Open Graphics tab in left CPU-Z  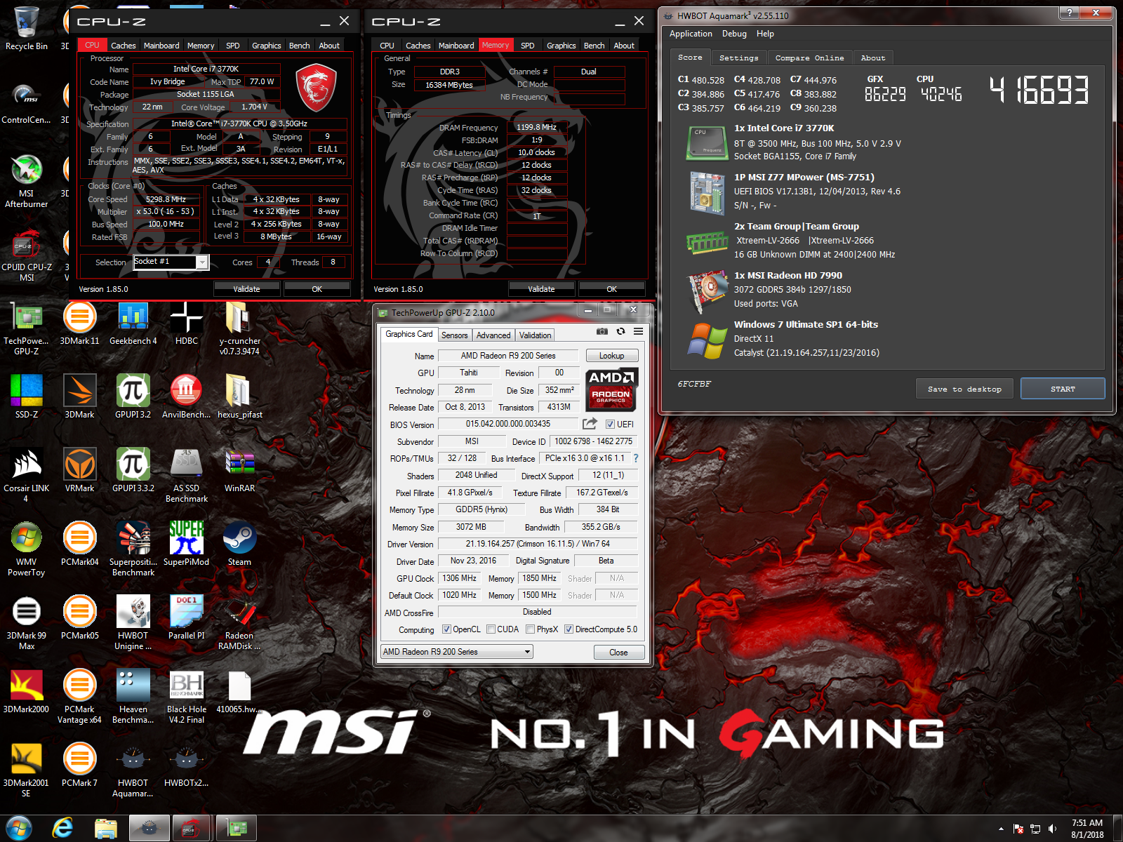[267, 46]
